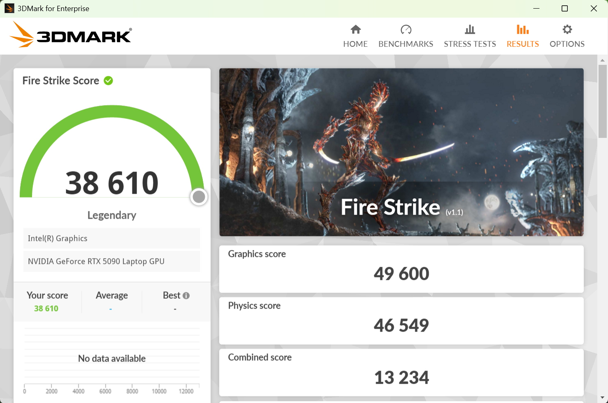
Task: Click the gauge indicator on the score dial
Action: coord(199,197)
